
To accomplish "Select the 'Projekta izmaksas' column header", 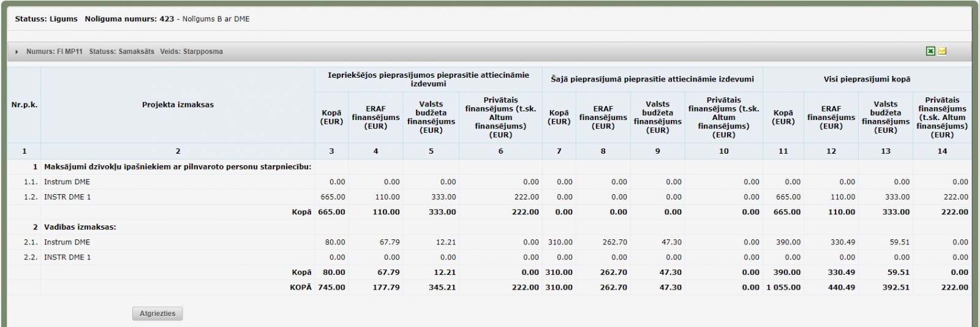I will (x=178, y=105).
